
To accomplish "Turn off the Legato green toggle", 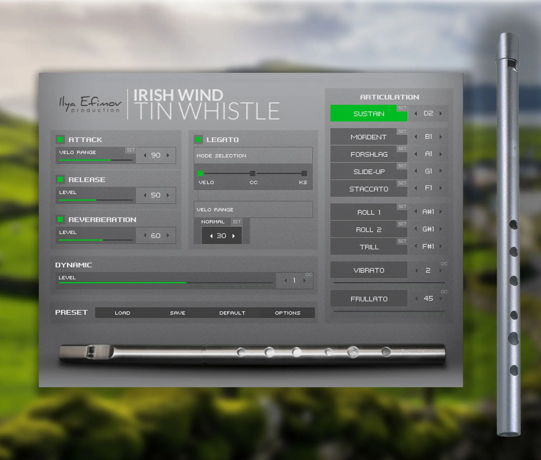I will tap(198, 139).
